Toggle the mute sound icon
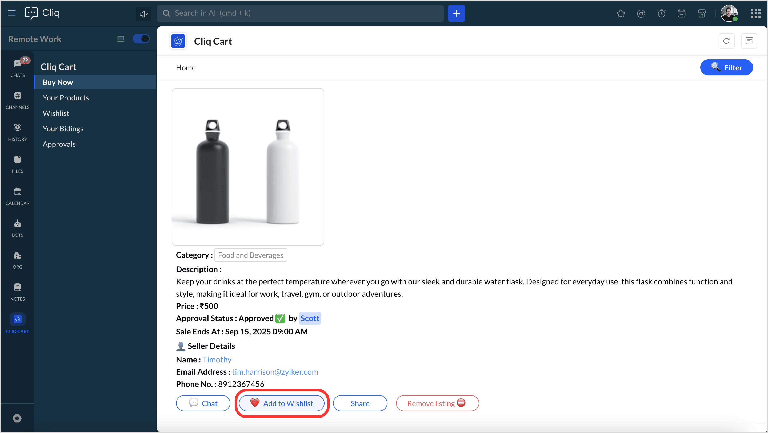The height and width of the screenshot is (433, 768). click(143, 14)
